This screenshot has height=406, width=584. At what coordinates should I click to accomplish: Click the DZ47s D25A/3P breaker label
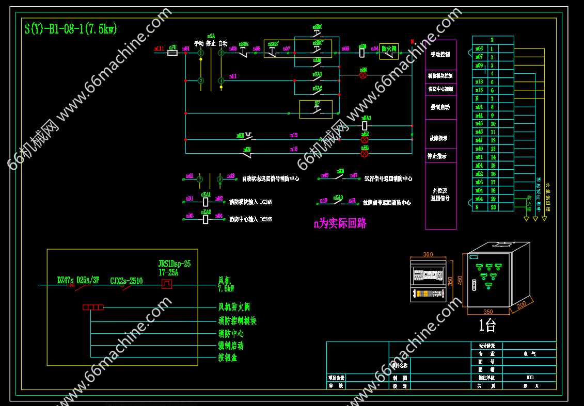[78, 281]
